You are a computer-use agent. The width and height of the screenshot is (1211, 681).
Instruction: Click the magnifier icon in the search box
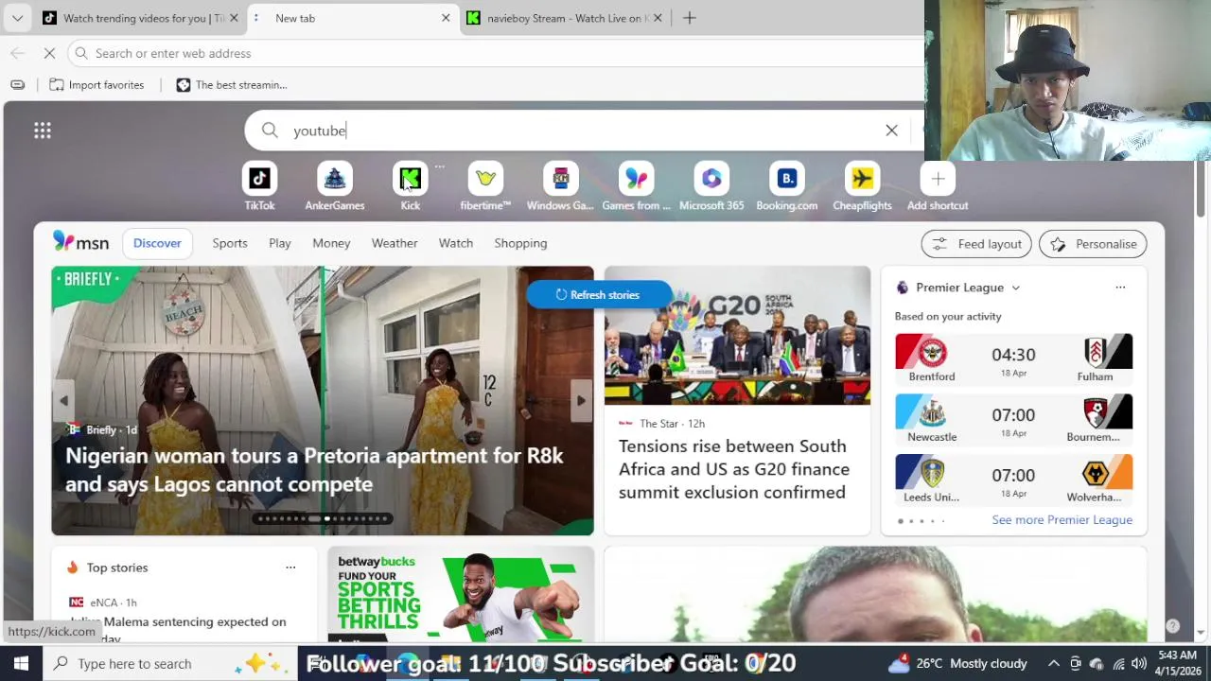coord(270,131)
